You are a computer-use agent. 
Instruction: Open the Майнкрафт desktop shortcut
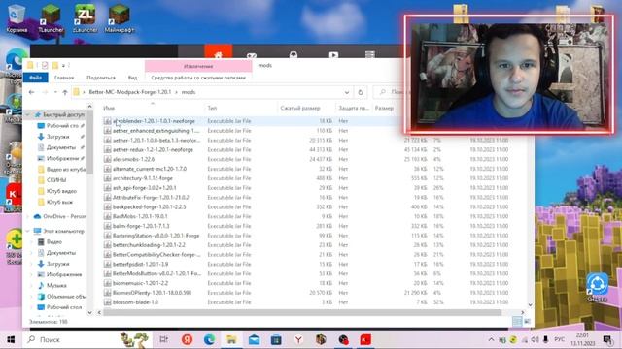pos(120,18)
